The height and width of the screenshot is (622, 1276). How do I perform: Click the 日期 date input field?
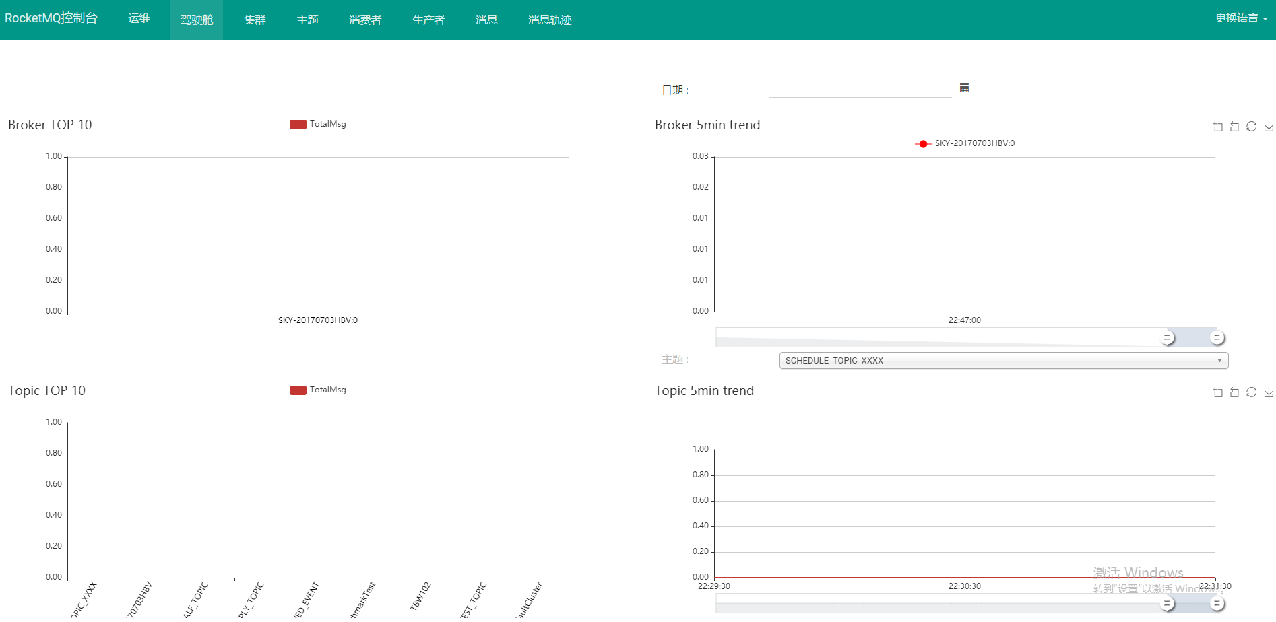click(860, 89)
